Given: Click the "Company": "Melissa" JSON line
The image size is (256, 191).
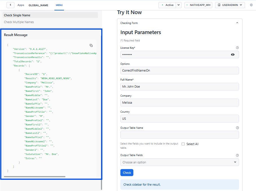Looking at the screenshot, I should [x=39, y=83].
